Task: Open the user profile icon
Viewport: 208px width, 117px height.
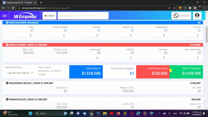Action: tap(197, 16)
